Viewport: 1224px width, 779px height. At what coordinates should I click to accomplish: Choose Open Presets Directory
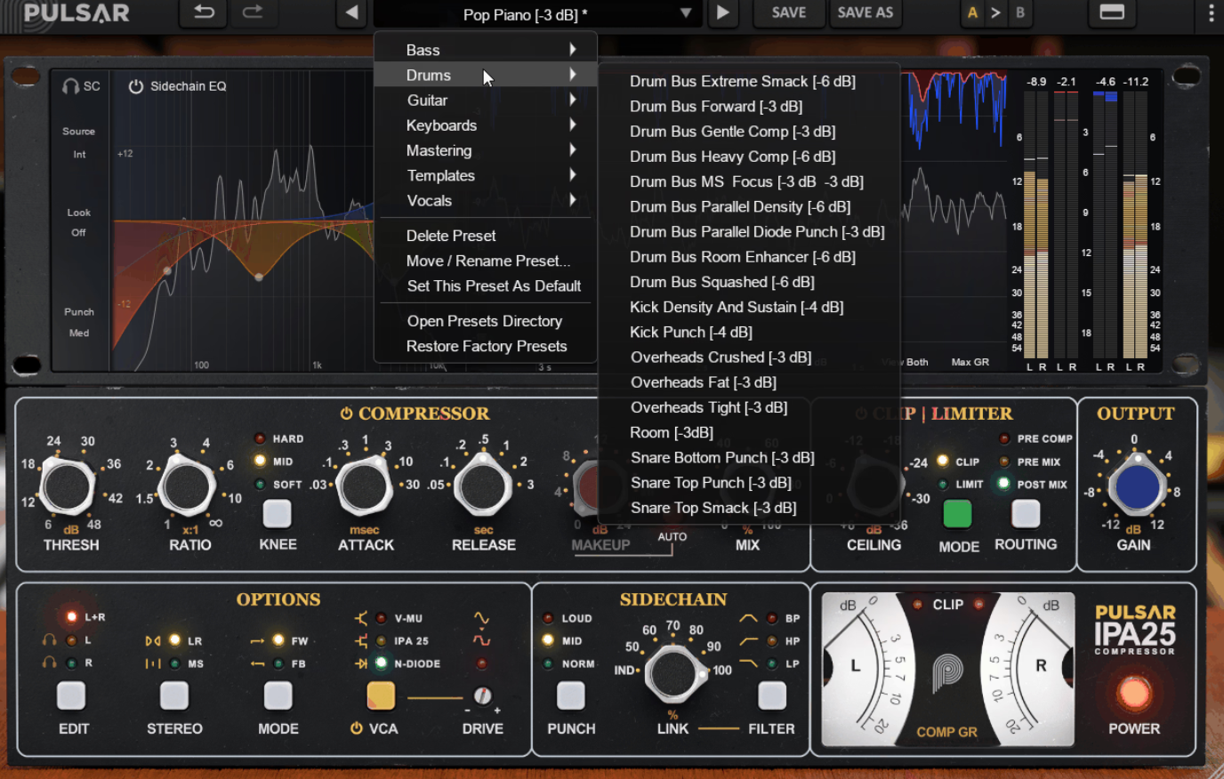pos(486,321)
